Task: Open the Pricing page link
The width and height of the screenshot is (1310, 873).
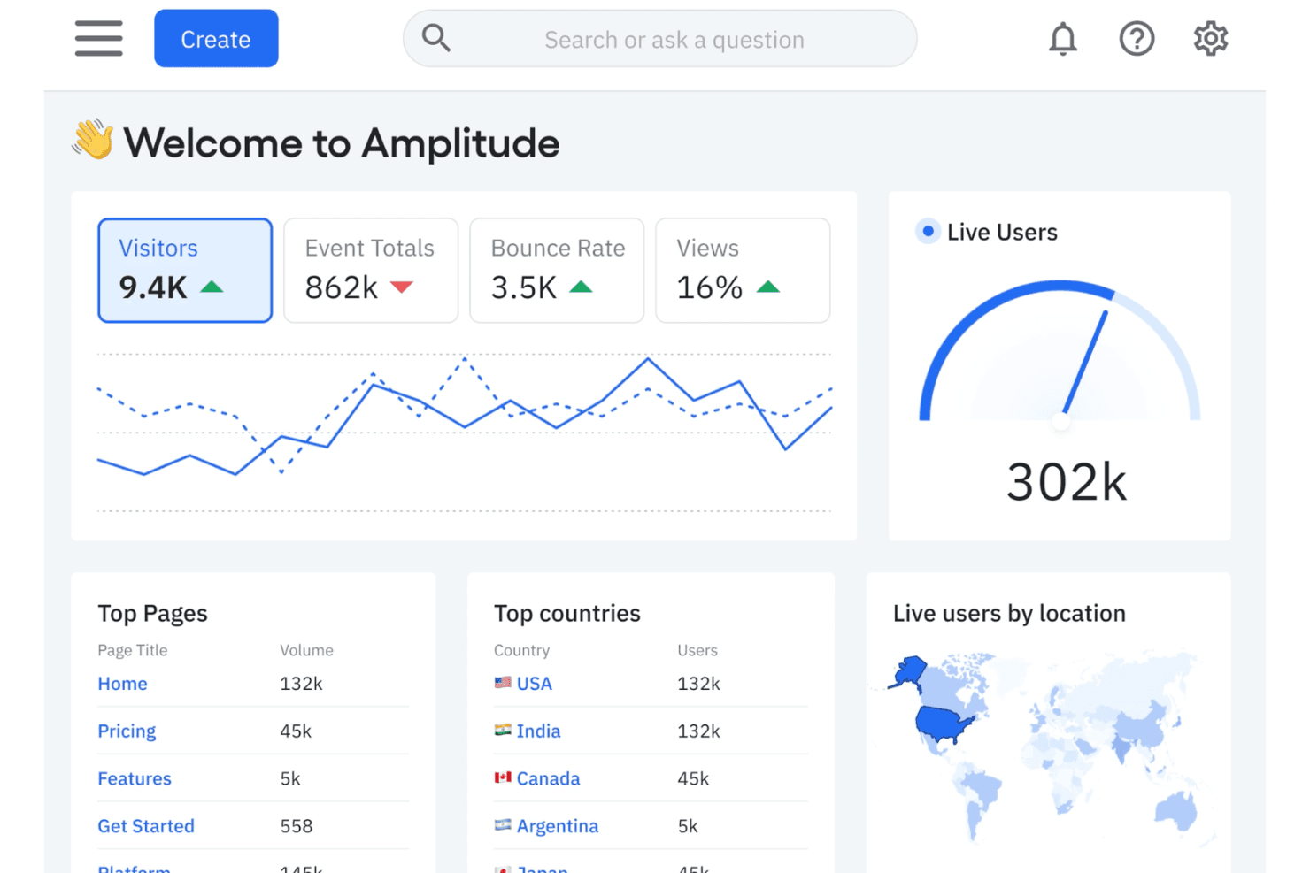Action: coord(127,731)
